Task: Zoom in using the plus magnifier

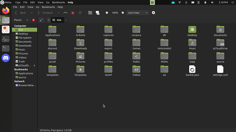Action: point(123,13)
